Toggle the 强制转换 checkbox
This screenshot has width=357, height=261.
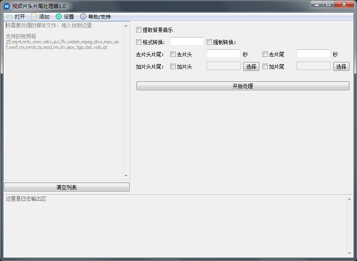(209, 42)
